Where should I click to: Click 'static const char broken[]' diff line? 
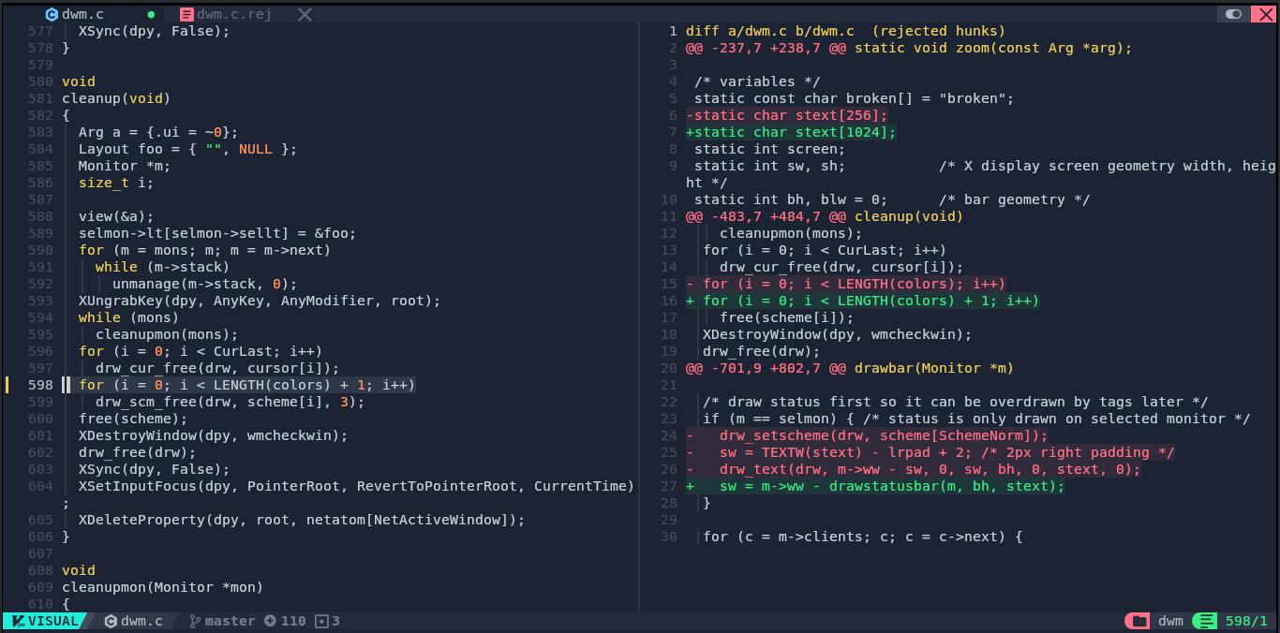[854, 98]
